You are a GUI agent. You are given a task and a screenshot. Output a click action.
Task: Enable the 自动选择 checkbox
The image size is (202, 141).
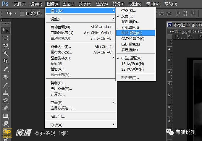(x=22, y=13)
